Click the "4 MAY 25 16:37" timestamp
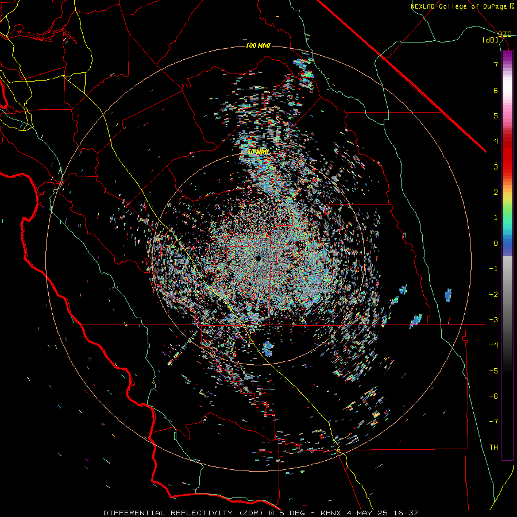517x517 pixels. point(383,513)
